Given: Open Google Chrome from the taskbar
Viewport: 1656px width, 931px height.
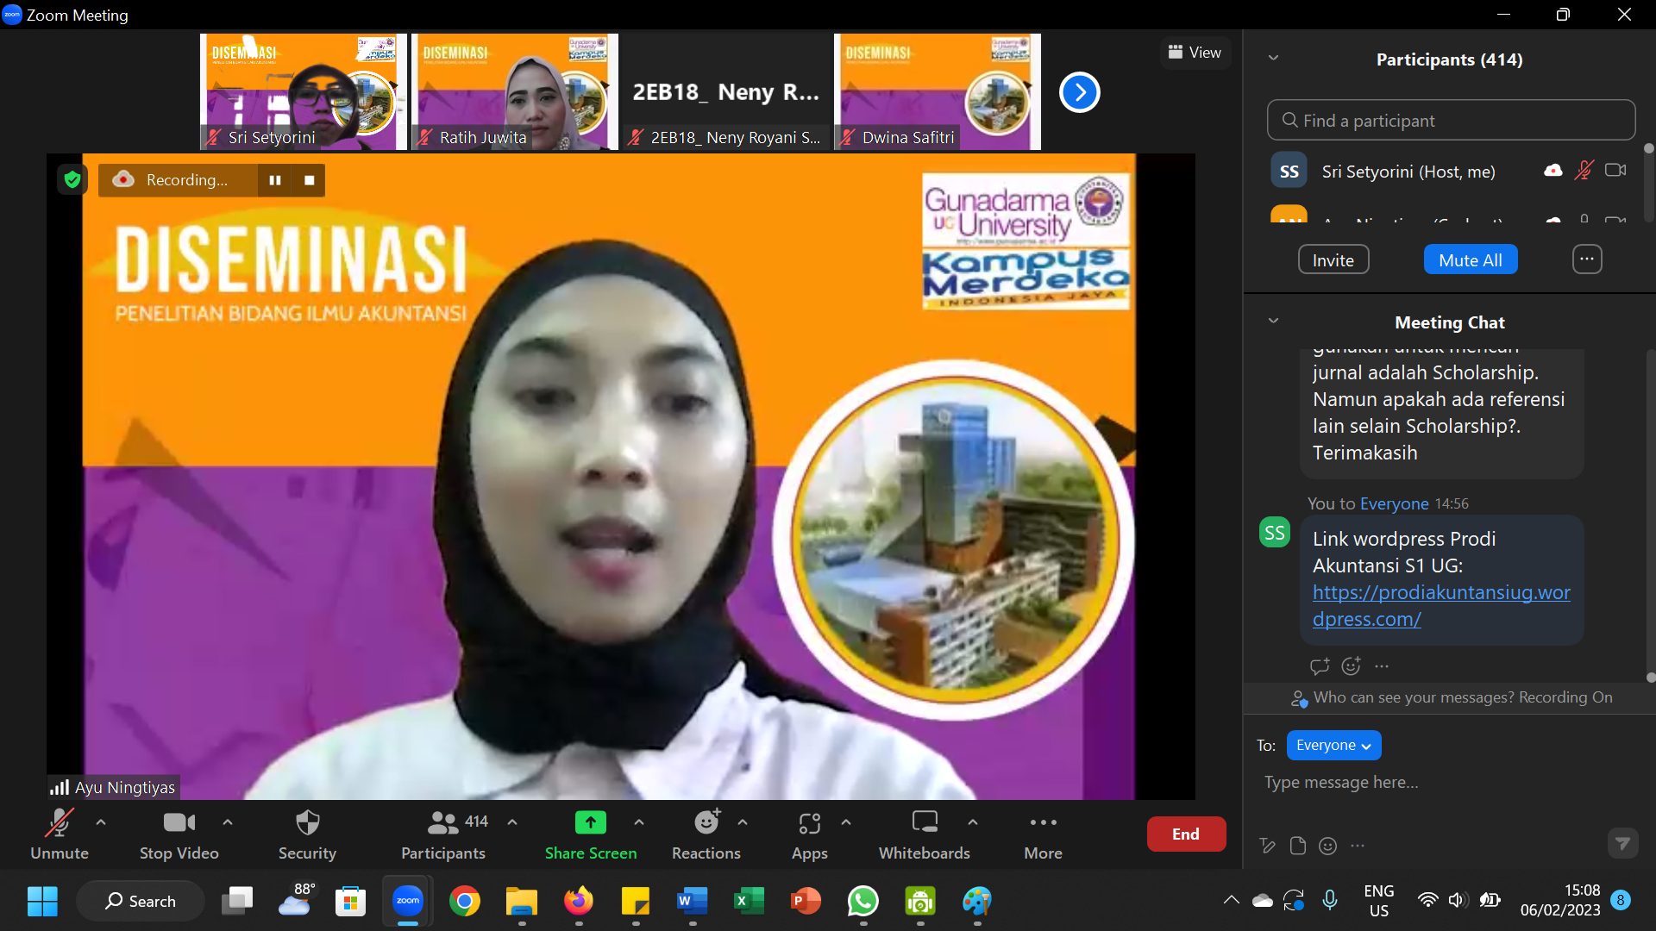Looking at the screenshot, I should tap(464, 901).
